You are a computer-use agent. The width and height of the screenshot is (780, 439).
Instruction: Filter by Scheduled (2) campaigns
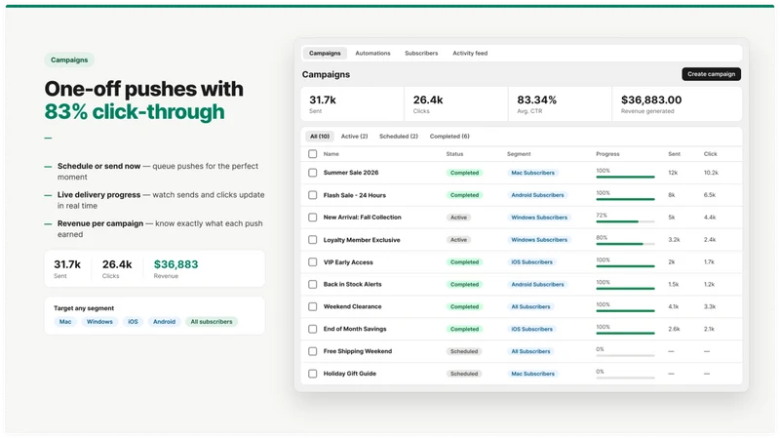point(399,137)
